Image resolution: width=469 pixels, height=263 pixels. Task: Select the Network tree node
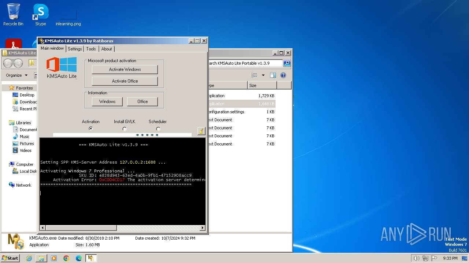point(20,185)
